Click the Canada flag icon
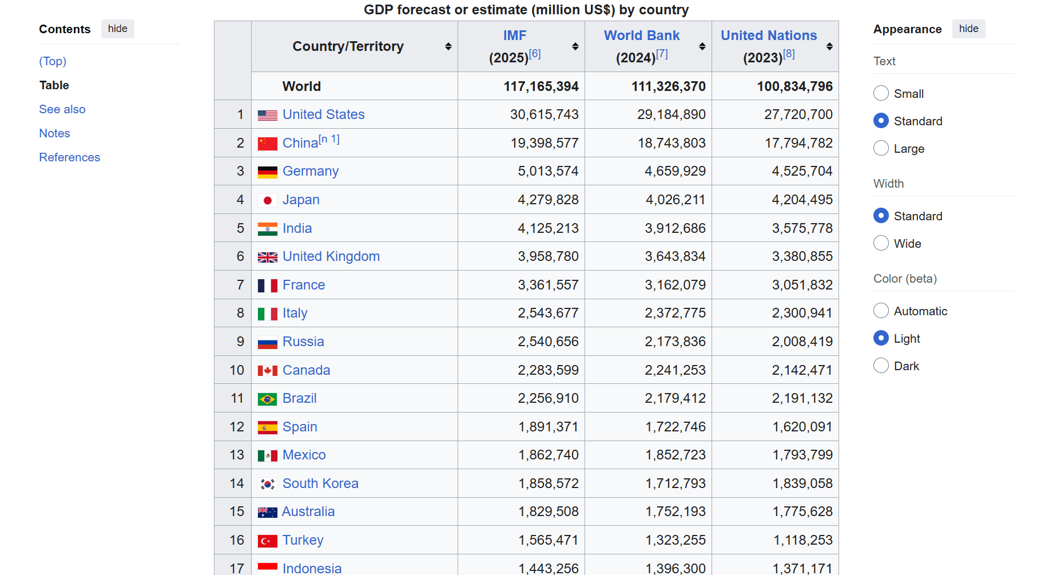 267,371
